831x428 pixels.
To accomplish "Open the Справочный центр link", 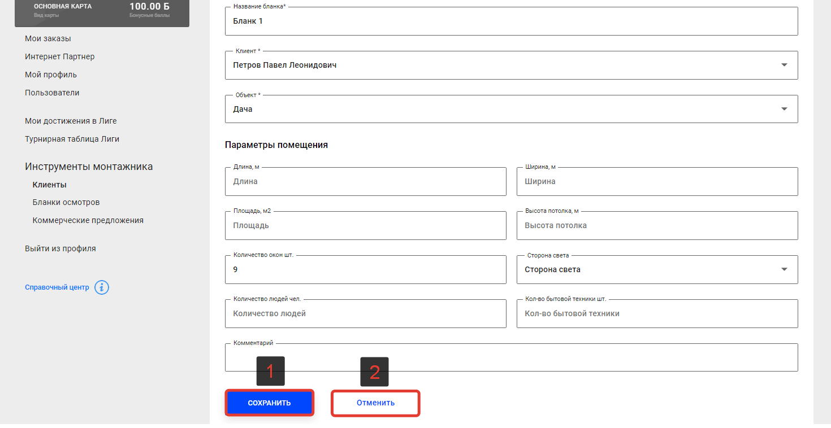I will (57, 287).
